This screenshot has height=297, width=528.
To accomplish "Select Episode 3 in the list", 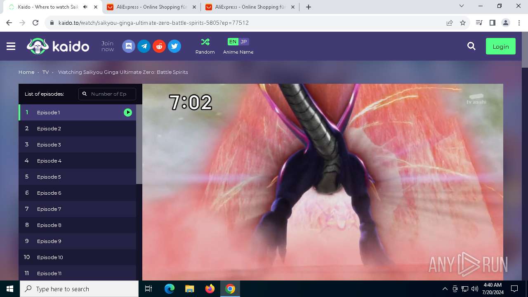I will (x=77, y=145).
